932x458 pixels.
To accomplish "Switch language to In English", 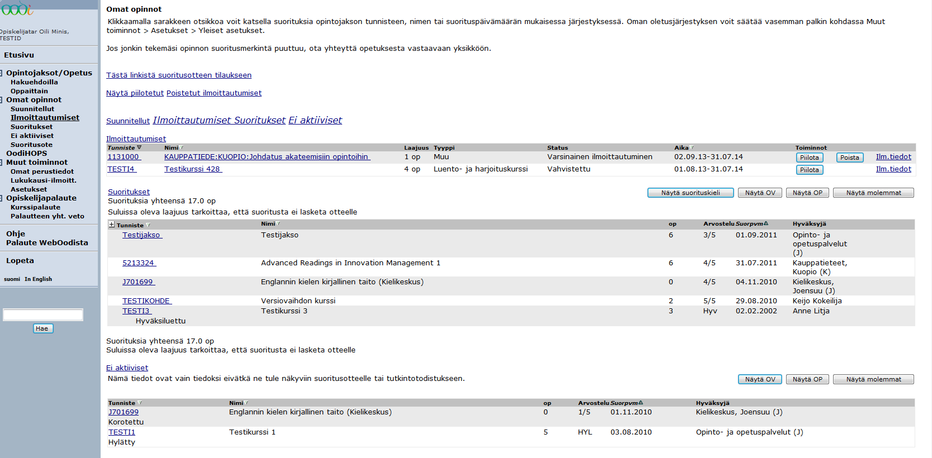I will click(38, 279).
